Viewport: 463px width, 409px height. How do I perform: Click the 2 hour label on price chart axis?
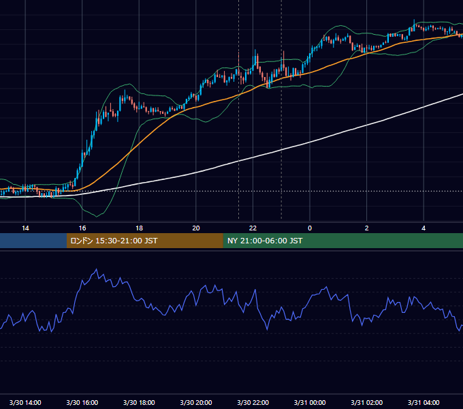pyautogui.click(x=367, y=228)
